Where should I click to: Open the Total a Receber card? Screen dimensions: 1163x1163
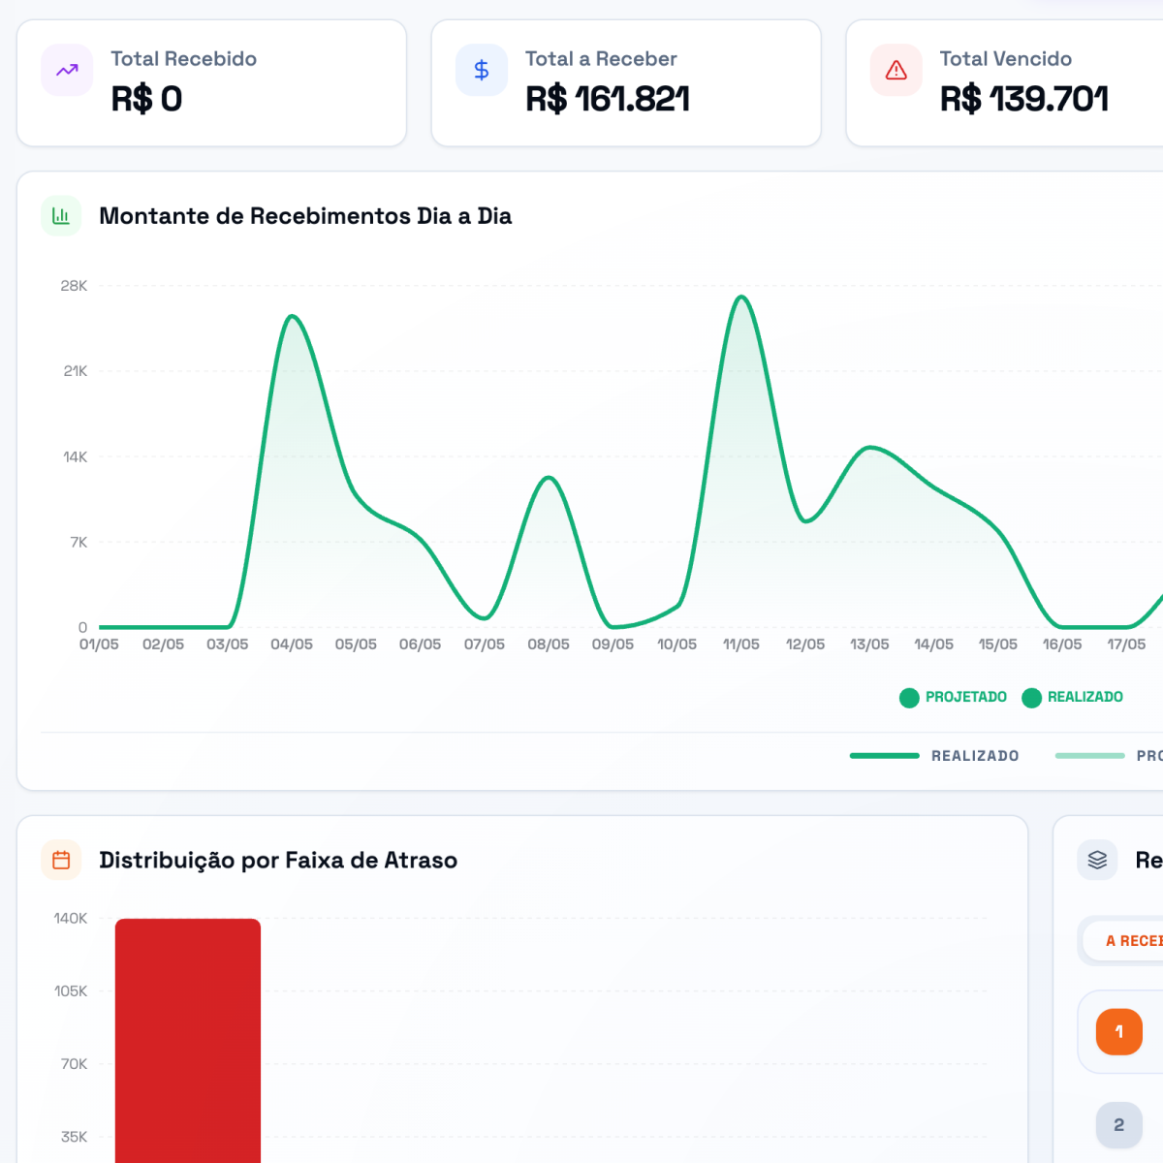(626, 83)
